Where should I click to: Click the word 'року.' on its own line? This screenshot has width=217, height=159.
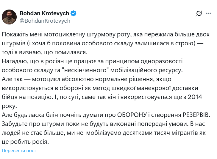tap(9, 106)
